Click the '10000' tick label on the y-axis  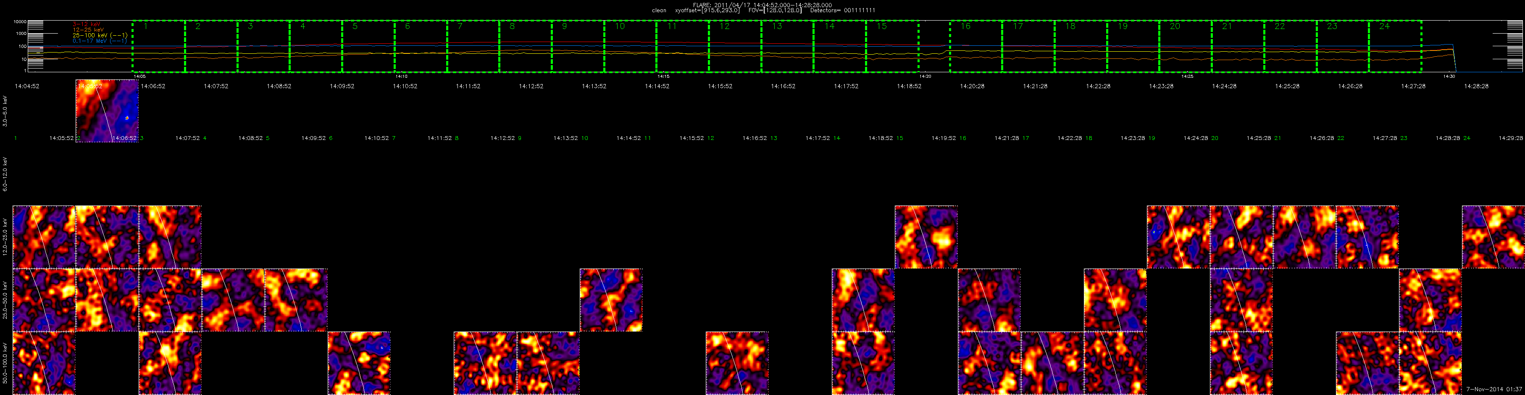click(x=20, y=22)
